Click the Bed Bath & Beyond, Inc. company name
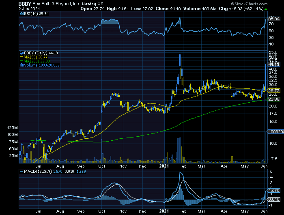This screenshot has height=215, width=284. (56, 4)
